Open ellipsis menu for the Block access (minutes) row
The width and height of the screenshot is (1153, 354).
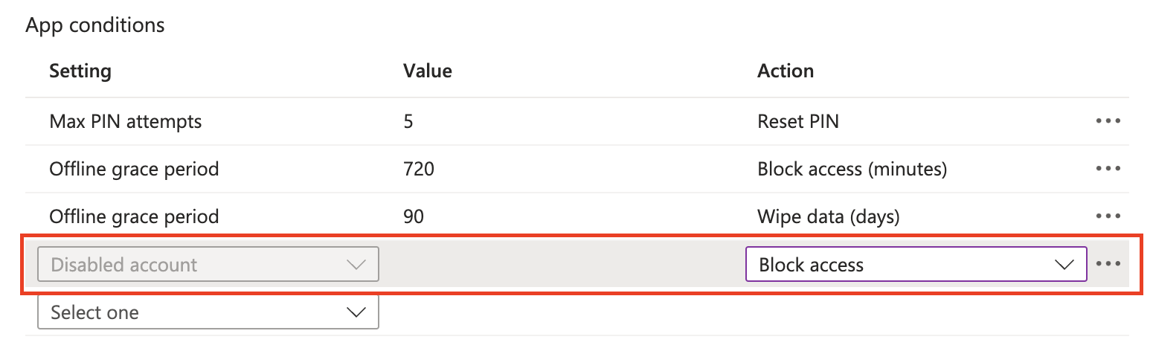[x=1108, y=169]
